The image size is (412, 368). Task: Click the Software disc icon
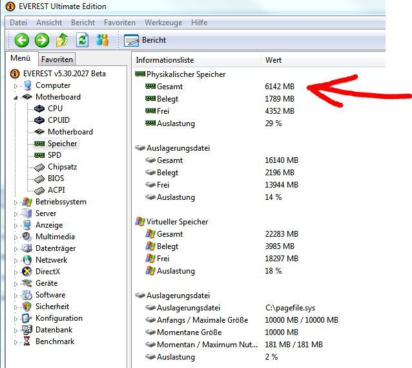pyautogui.click(x=27, y=295)
